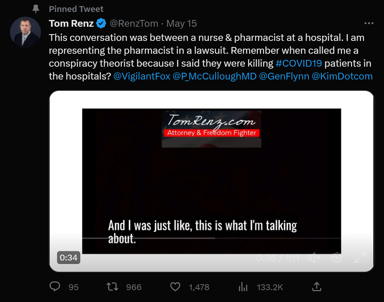Click Tom Renz's profile avatar

coord(25,32)
